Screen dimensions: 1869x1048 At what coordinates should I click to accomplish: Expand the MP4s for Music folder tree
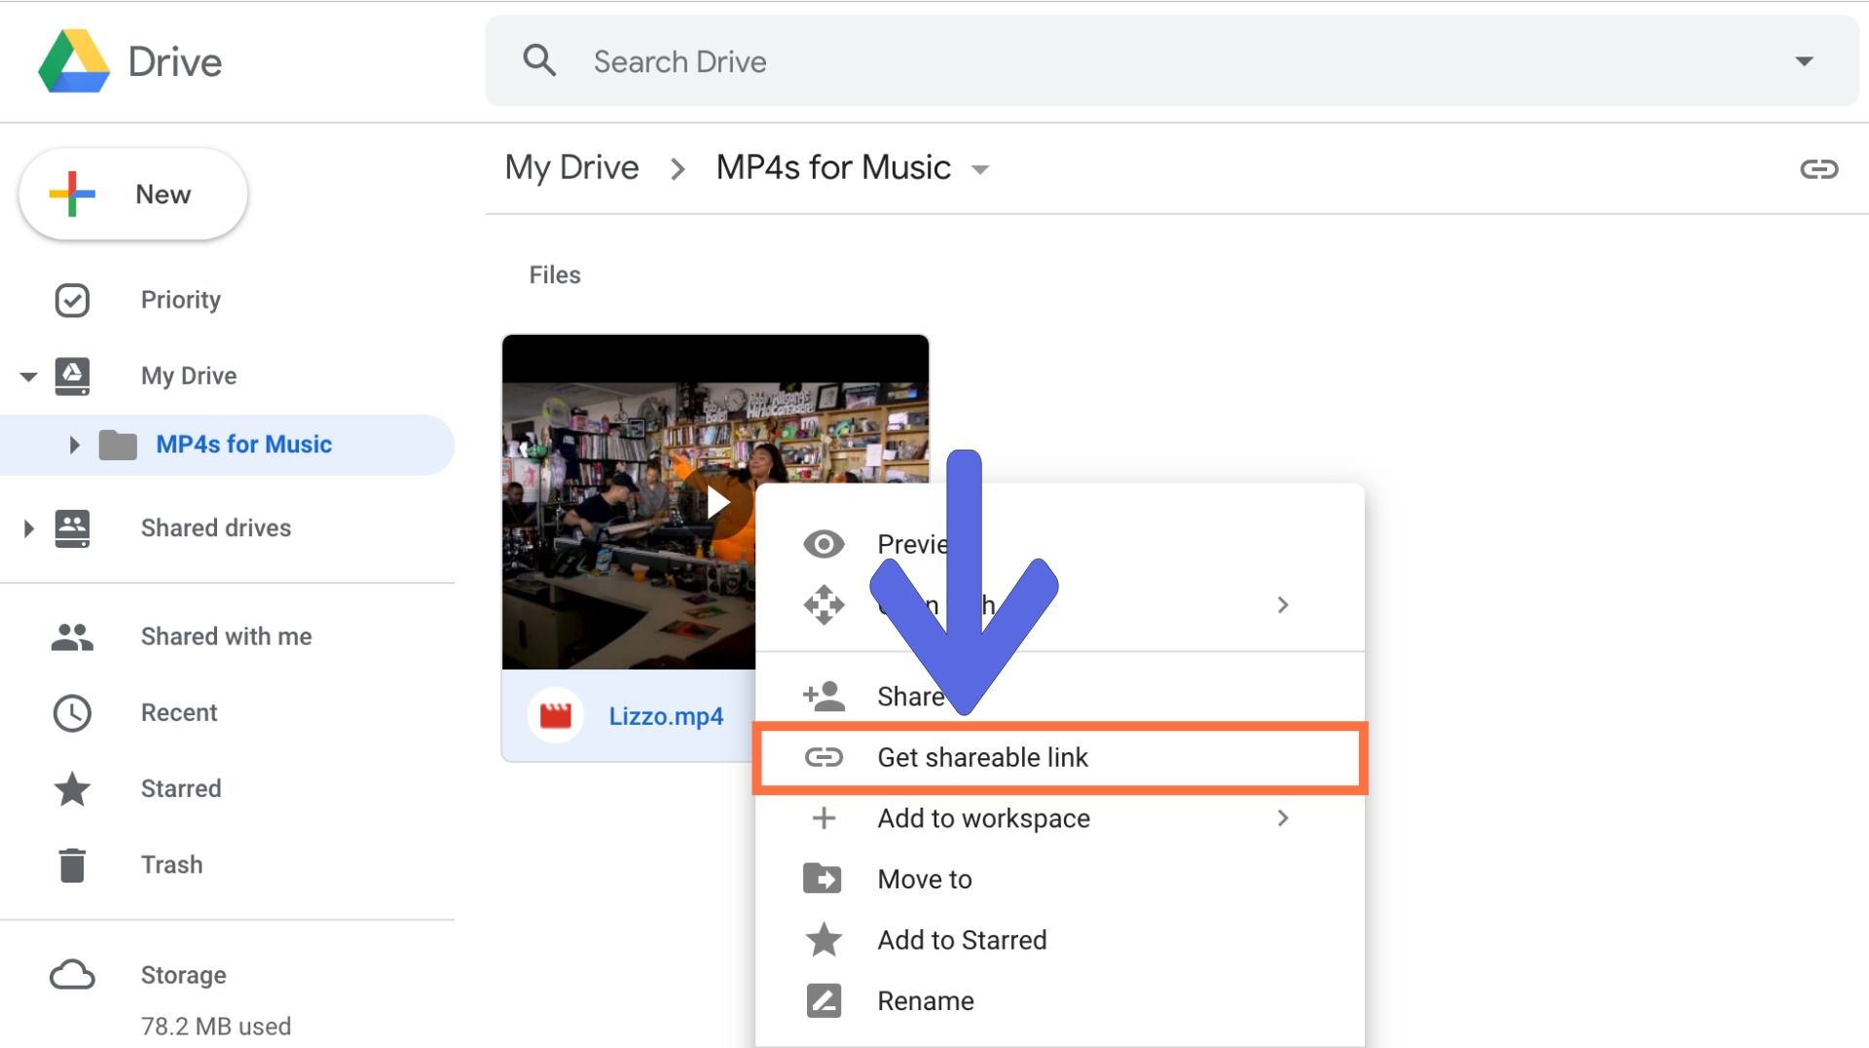click(74, 446)
